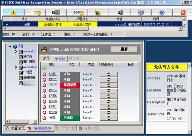192x136 pixels.
Task: Click the Bosch key login icon
Action: click(36, 13)
